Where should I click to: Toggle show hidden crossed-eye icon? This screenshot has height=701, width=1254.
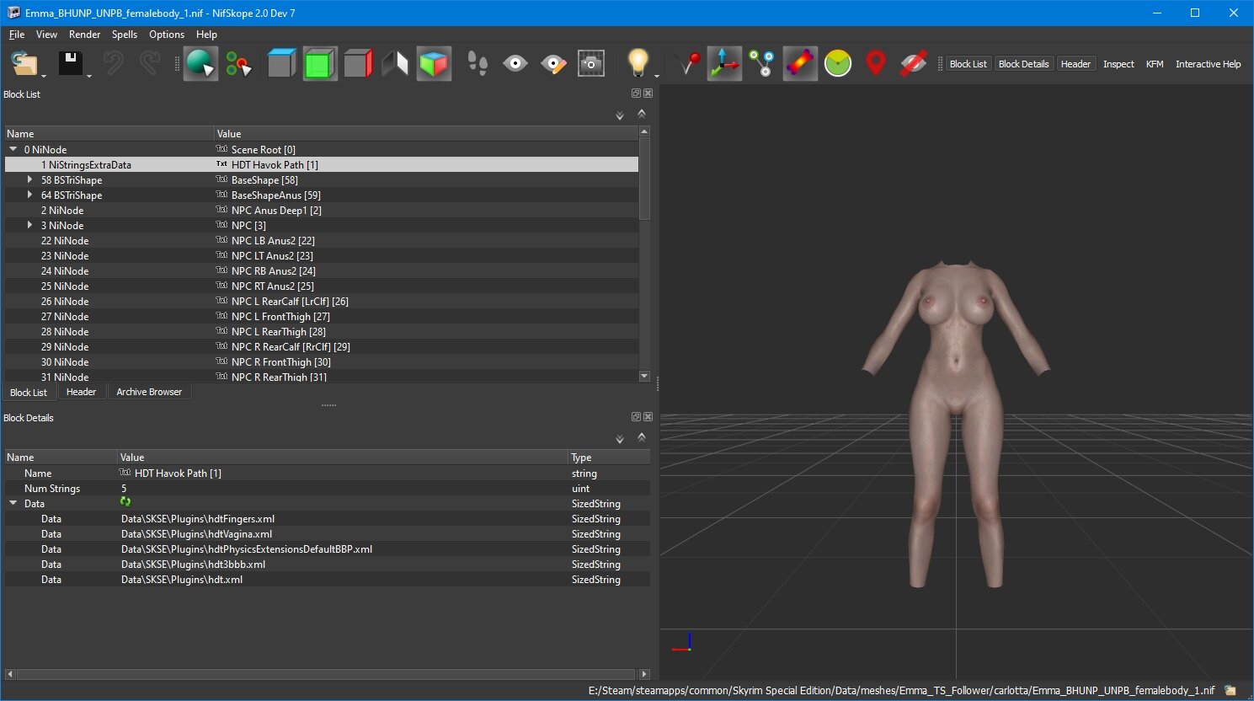coord(914,64)
